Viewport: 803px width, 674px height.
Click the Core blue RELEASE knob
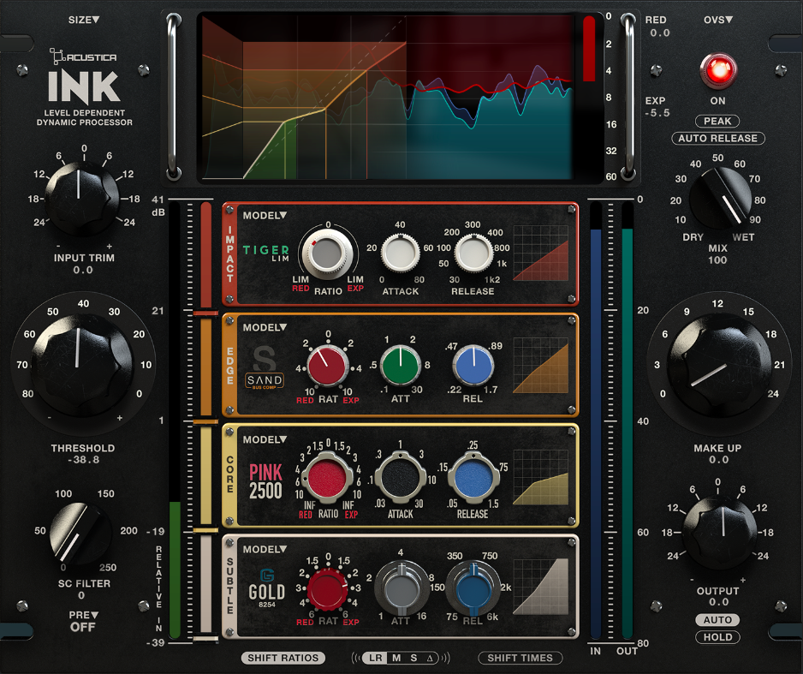point(473,479)
